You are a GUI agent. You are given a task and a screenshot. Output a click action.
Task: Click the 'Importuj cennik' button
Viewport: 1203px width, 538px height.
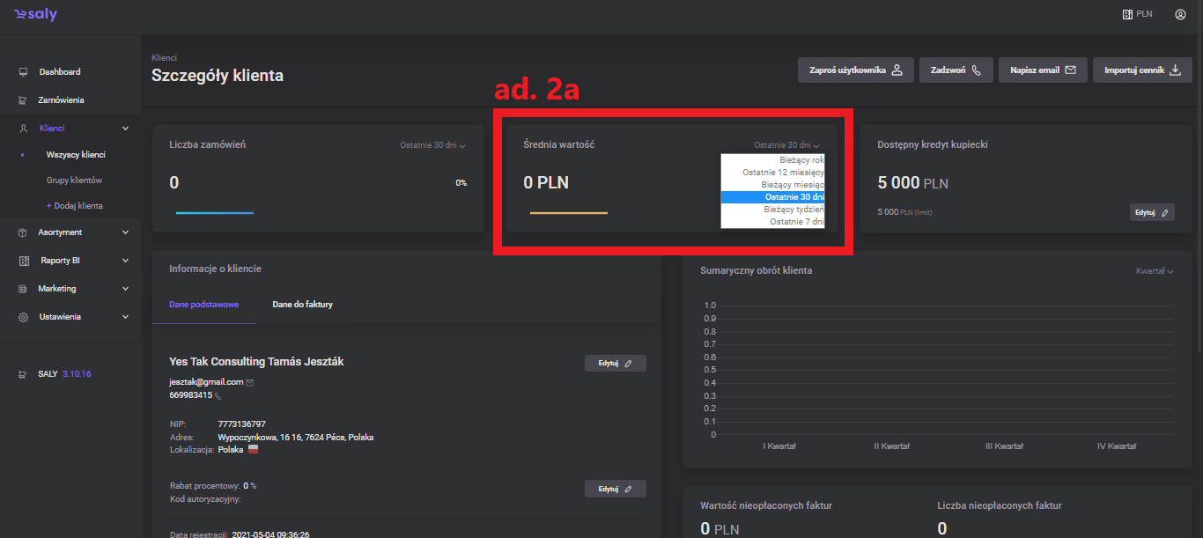point(1142,70)
